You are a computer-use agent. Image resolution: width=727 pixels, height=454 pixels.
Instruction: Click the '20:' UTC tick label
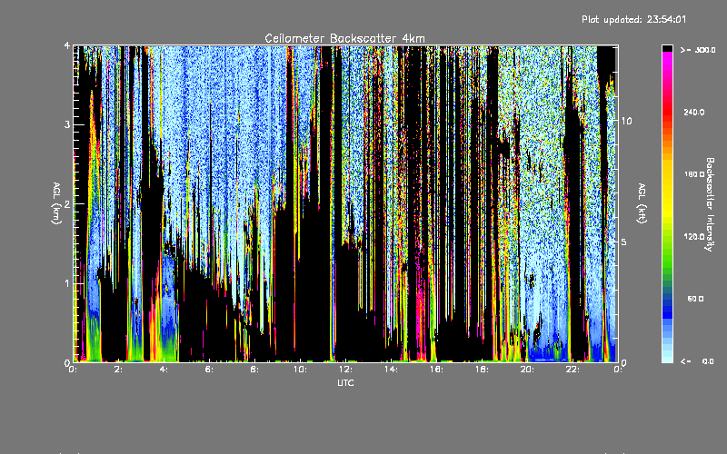[x=527, y=370]
